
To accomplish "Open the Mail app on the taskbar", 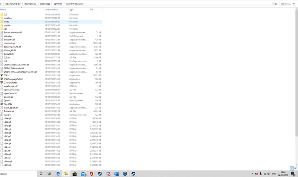I will coord(83,174).
